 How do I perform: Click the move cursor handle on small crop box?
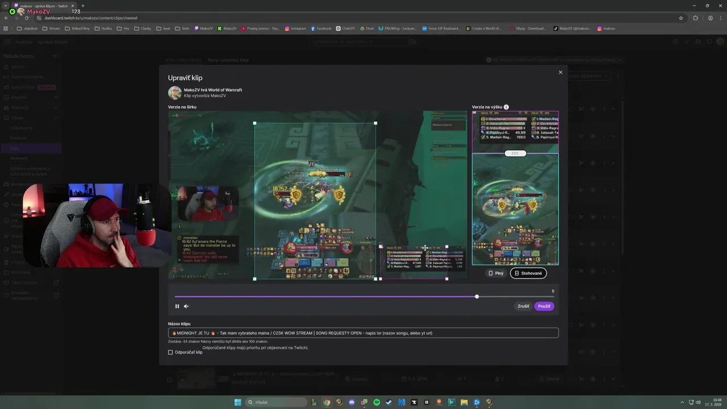coord(425,248)
